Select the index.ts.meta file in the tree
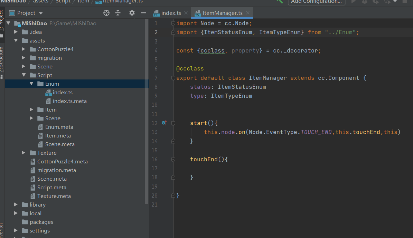 coord(69,101)
